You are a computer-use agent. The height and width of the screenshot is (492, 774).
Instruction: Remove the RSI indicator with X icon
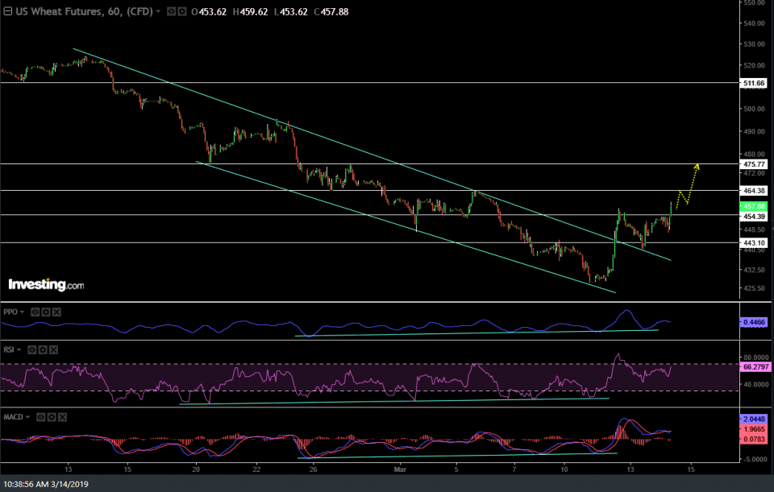pyautogui.click(x=54, y=350)
